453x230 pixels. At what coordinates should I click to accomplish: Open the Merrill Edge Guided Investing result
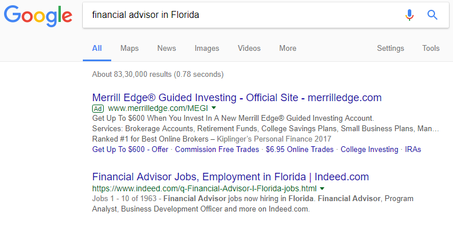[x=236, y=98]
